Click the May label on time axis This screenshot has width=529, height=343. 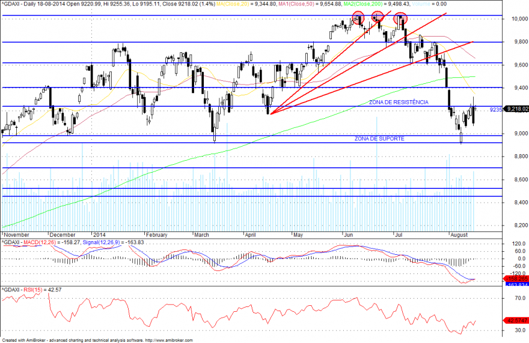(298, 235)
